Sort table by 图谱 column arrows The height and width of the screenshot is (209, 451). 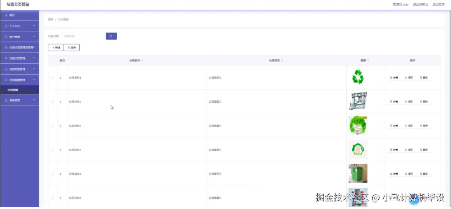click(368, 60)
